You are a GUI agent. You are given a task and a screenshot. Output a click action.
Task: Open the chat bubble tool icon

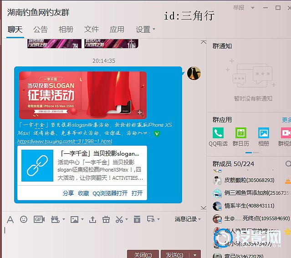151,219
